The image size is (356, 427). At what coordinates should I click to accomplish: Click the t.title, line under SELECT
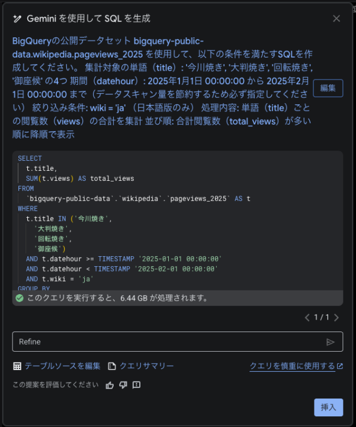coord(41,168)
